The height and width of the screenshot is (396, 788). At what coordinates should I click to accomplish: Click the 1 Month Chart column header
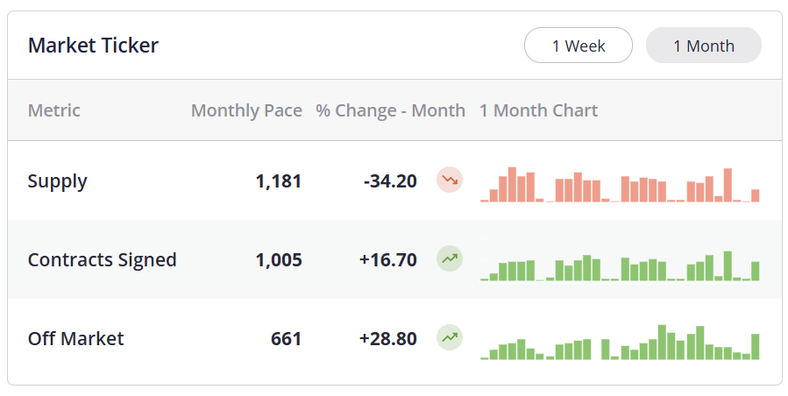[x=538, y=110]
